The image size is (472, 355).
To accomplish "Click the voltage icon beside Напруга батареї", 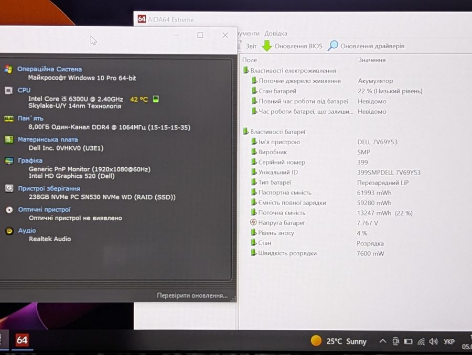I will pos(253,222).
